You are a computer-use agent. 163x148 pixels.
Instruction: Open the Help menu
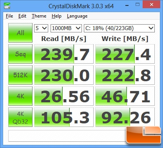tap(56, 16)
